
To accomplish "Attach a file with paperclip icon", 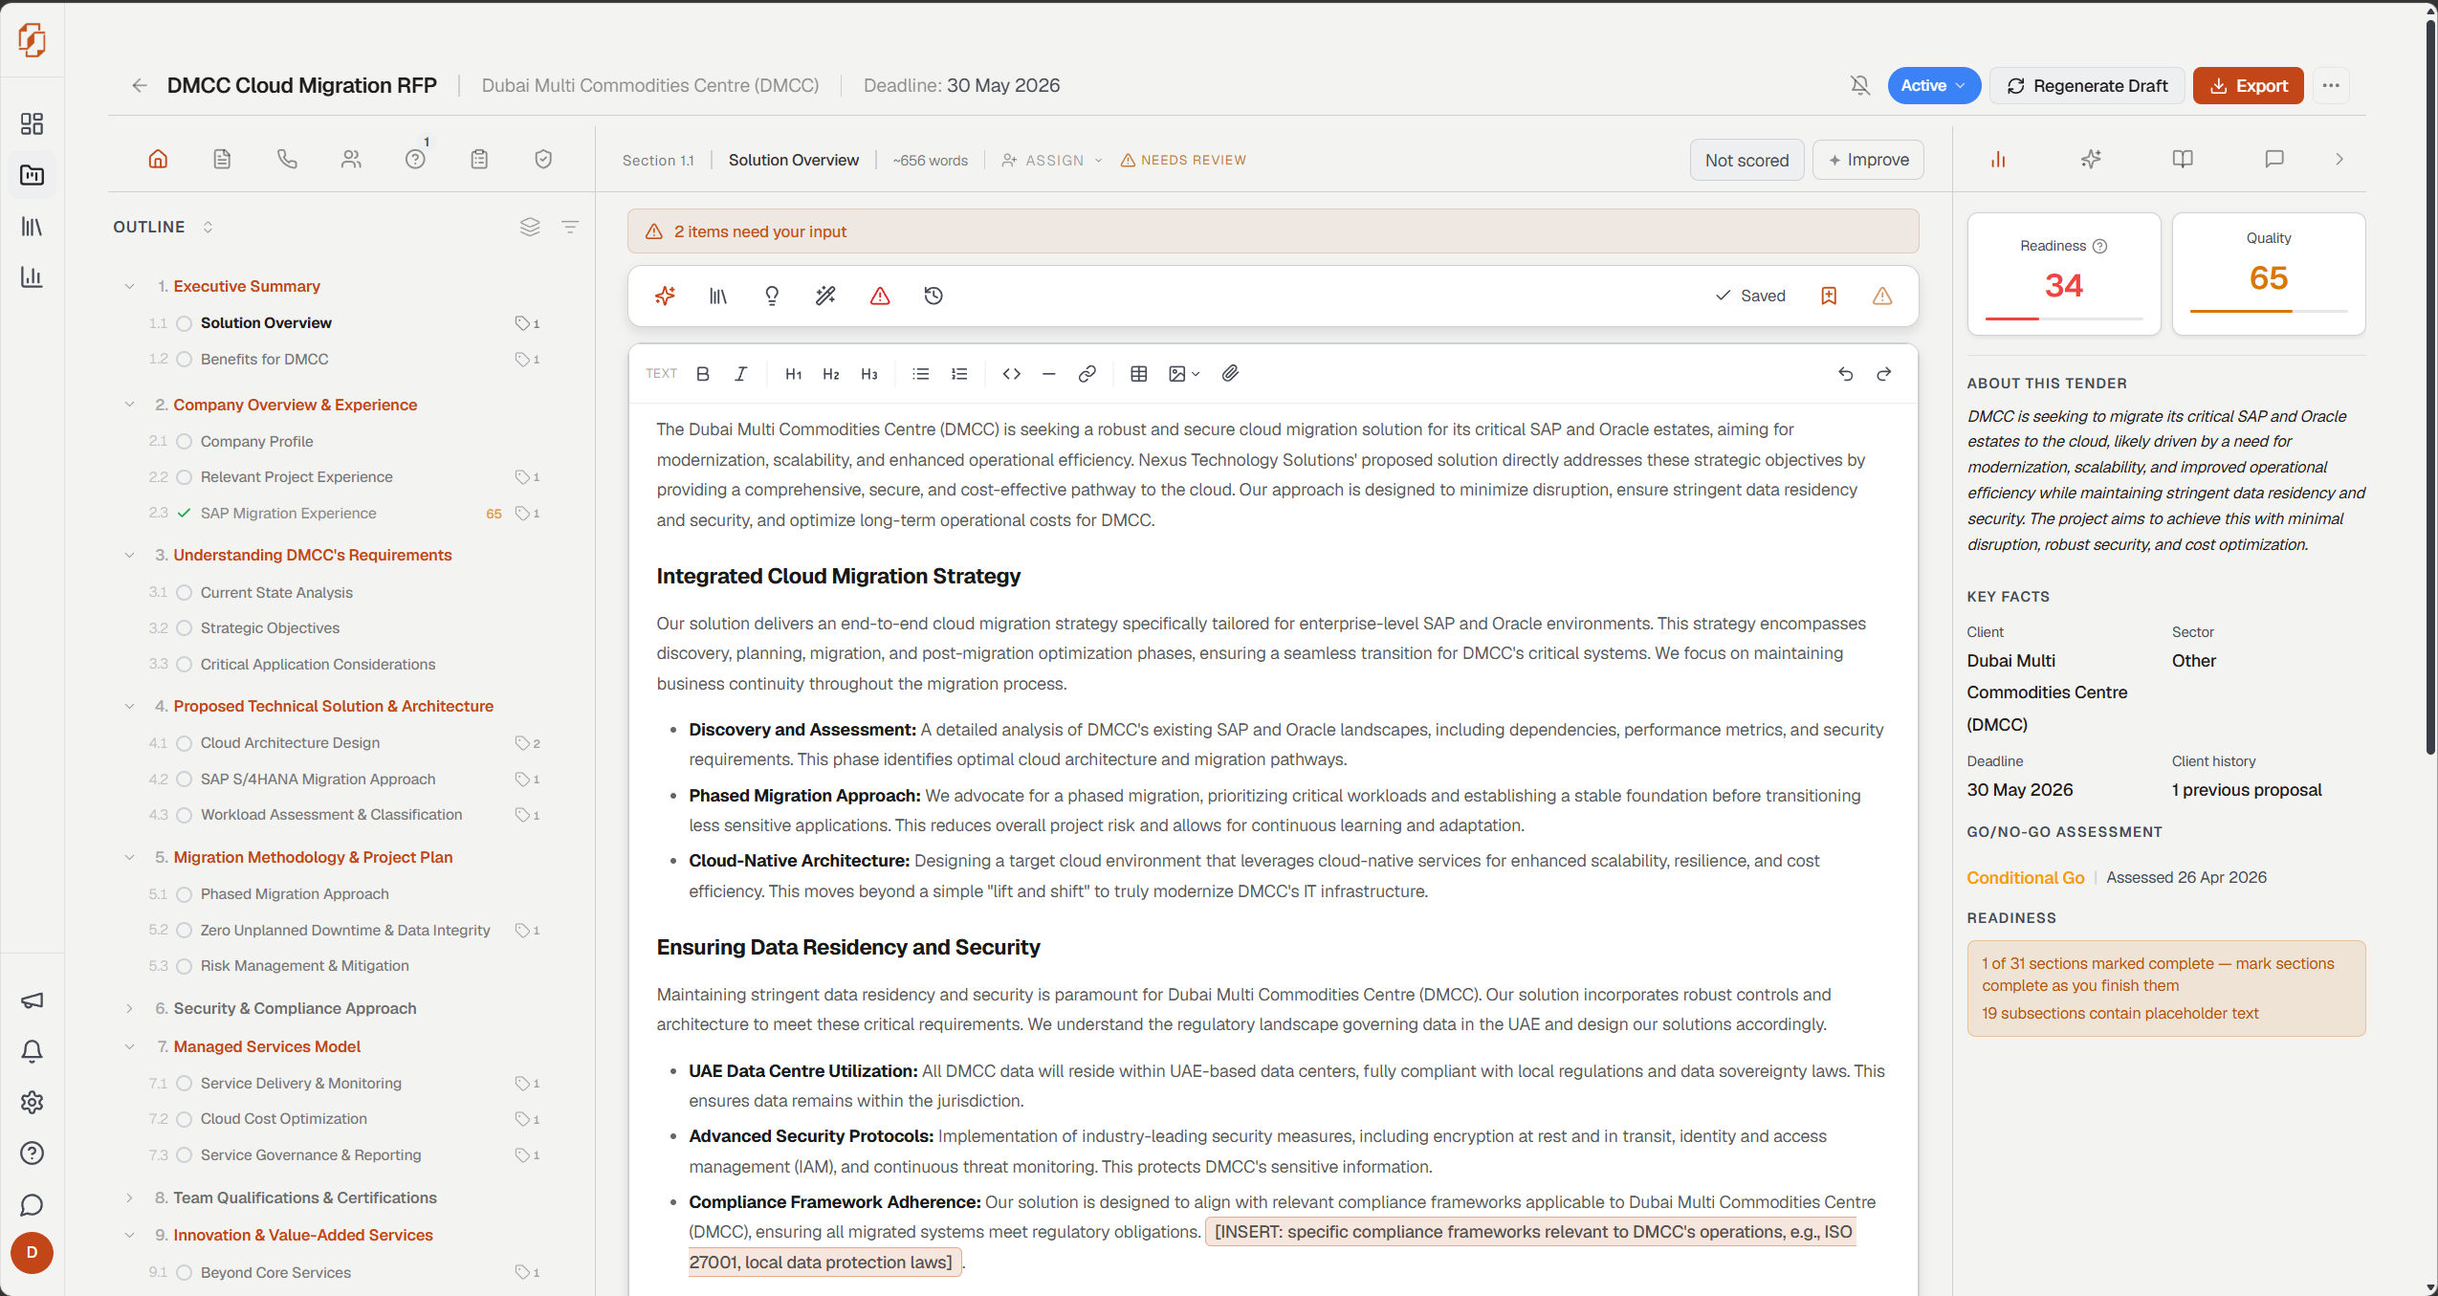I will [x=1230, y=374].
